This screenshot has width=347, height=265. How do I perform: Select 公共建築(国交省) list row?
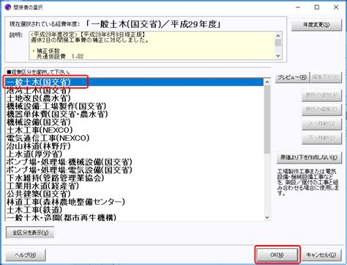click(x=135, y=194)
